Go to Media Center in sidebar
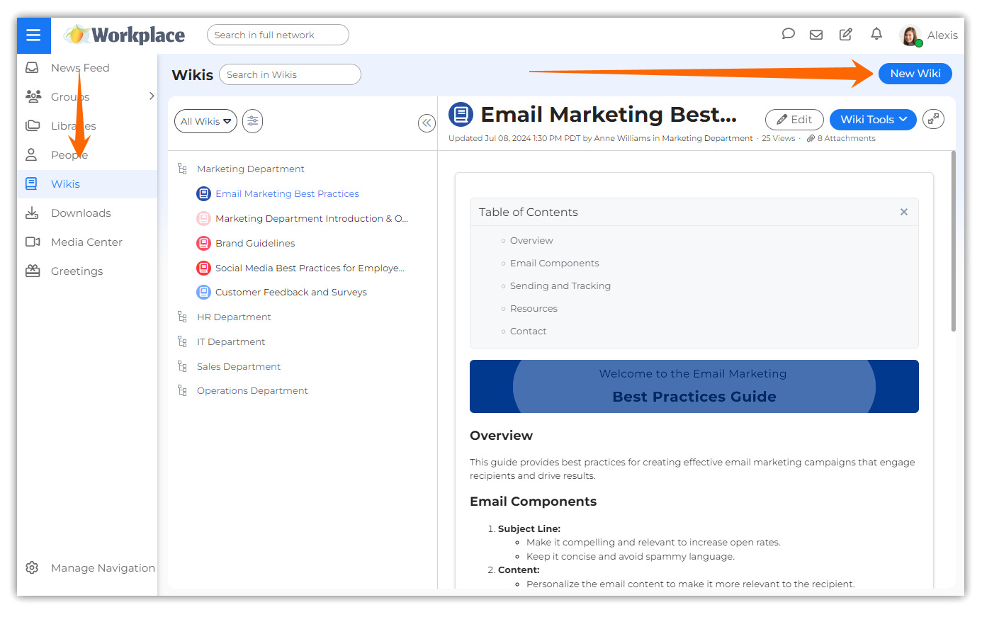The width and height of the screenshot is (982, 617). 86,242
